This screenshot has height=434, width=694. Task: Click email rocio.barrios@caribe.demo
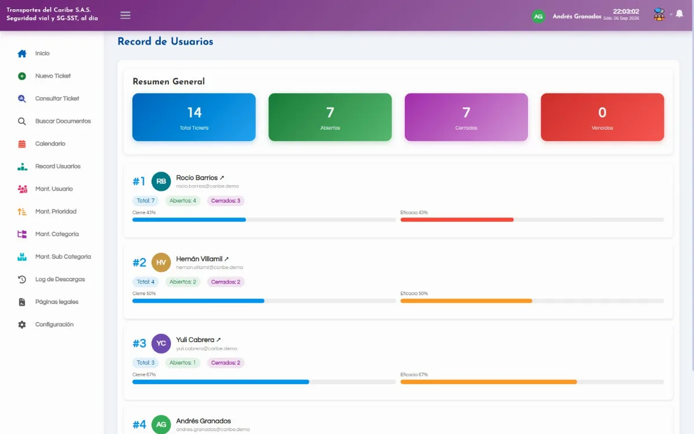pos(208,186)
